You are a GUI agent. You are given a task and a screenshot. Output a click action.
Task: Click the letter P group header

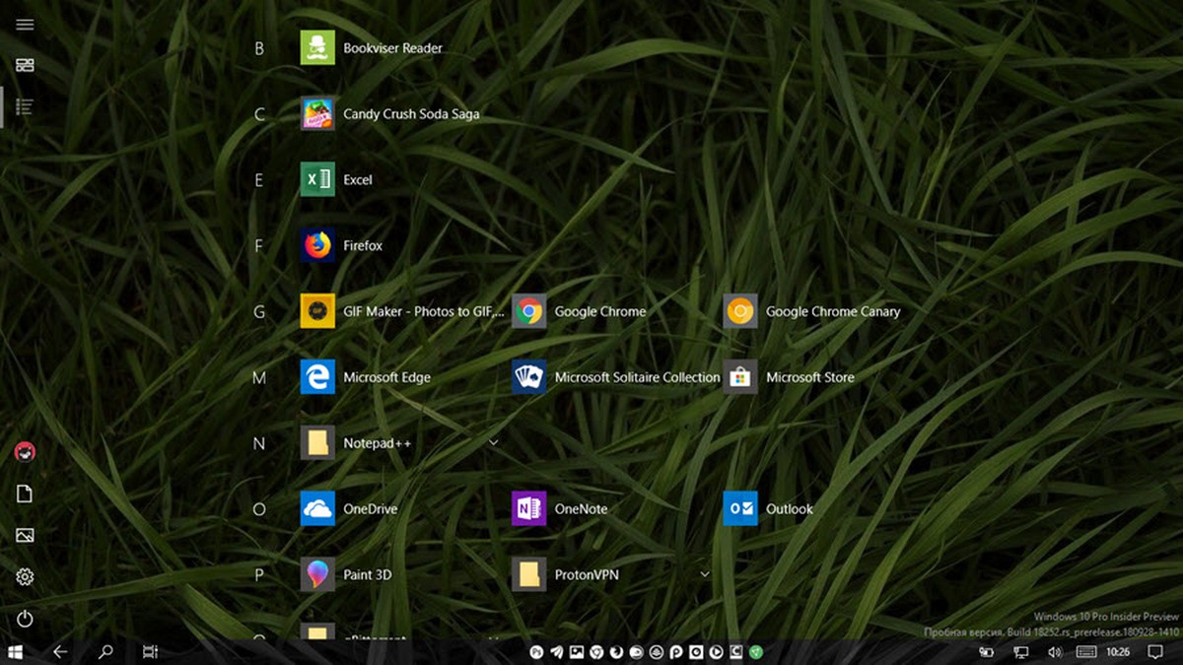pos(259,574)
